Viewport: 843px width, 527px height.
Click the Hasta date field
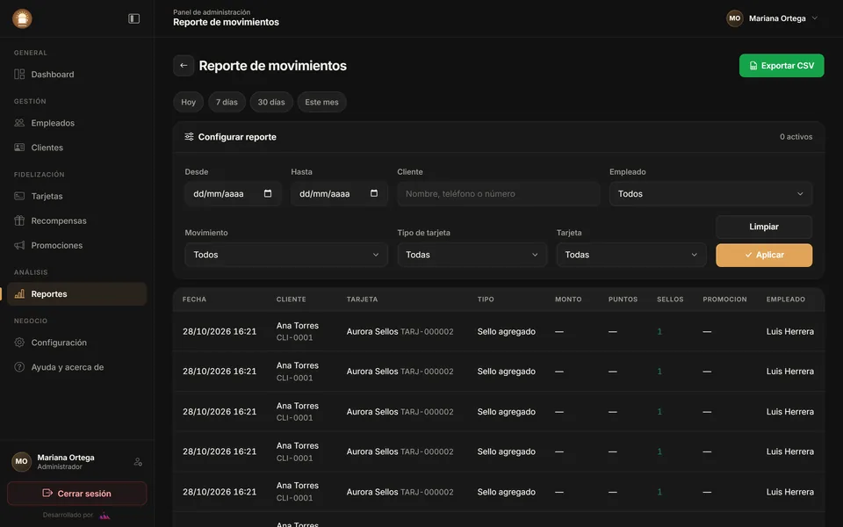[x=339, y=193]
